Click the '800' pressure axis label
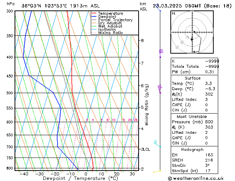 coord(10,168)
